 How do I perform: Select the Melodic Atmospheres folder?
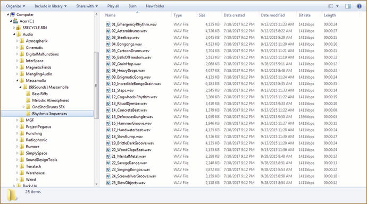point(51,100)
